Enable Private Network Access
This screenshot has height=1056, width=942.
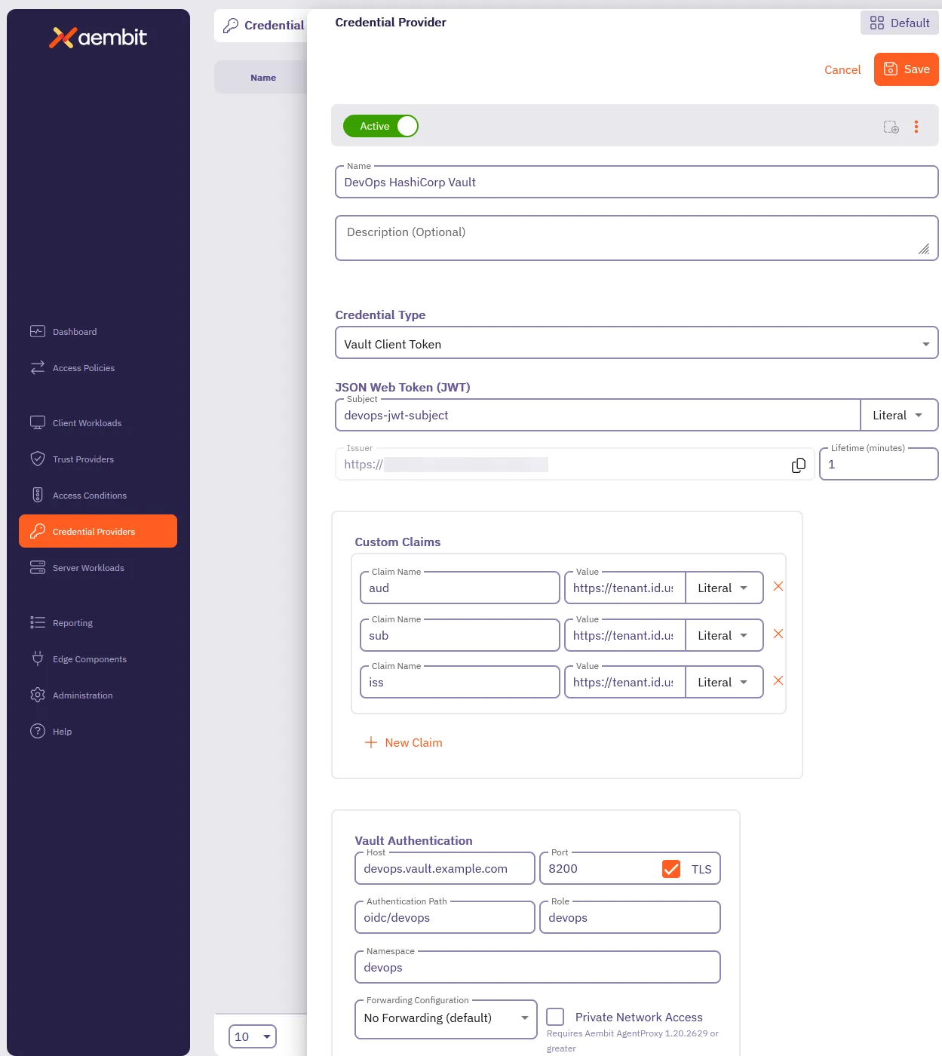coord(555,1017)
